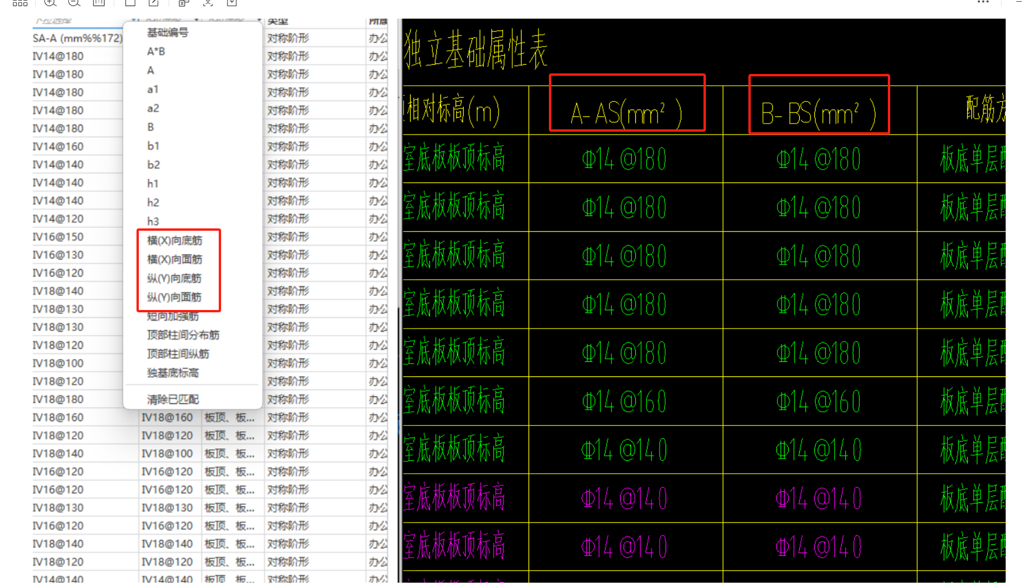
Task: Click the Ⅳ18@180 cell in first column
Action: [58, 399]
